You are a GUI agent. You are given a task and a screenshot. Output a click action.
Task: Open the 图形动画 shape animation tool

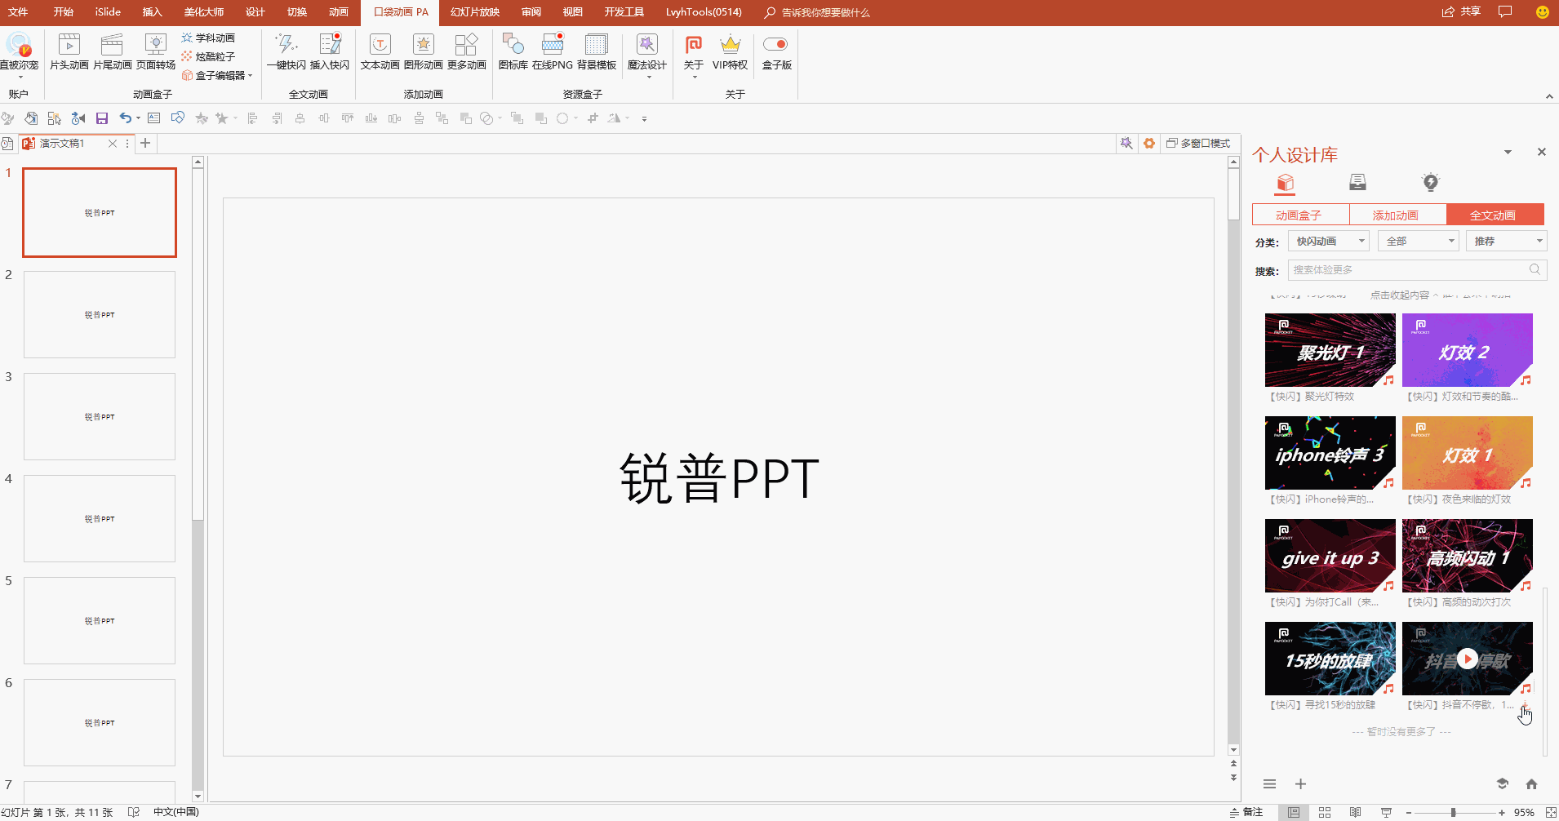coord(423,51)
